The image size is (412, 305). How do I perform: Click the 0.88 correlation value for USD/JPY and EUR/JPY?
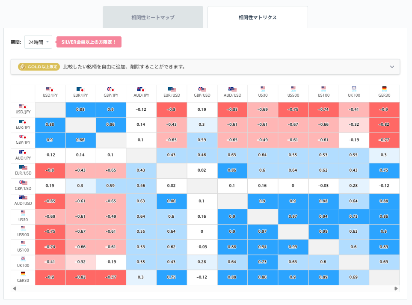coord(80,110)
